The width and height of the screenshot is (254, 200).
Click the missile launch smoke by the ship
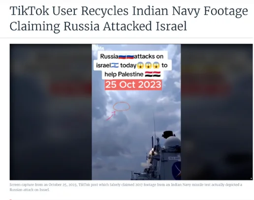click(151, 156)
